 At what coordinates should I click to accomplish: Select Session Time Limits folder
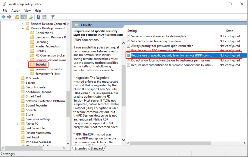point(48,69)
